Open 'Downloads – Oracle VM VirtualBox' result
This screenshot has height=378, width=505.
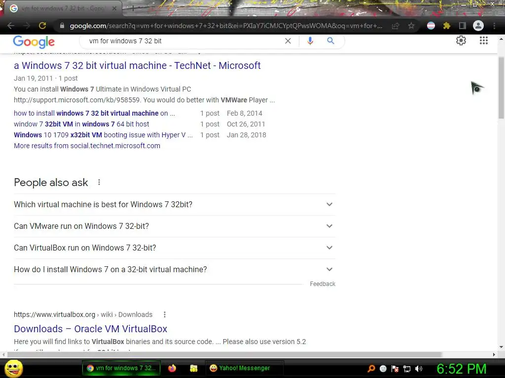91,329
